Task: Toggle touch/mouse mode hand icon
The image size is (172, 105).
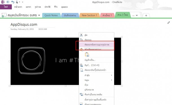Action: (x=17, y=2)
